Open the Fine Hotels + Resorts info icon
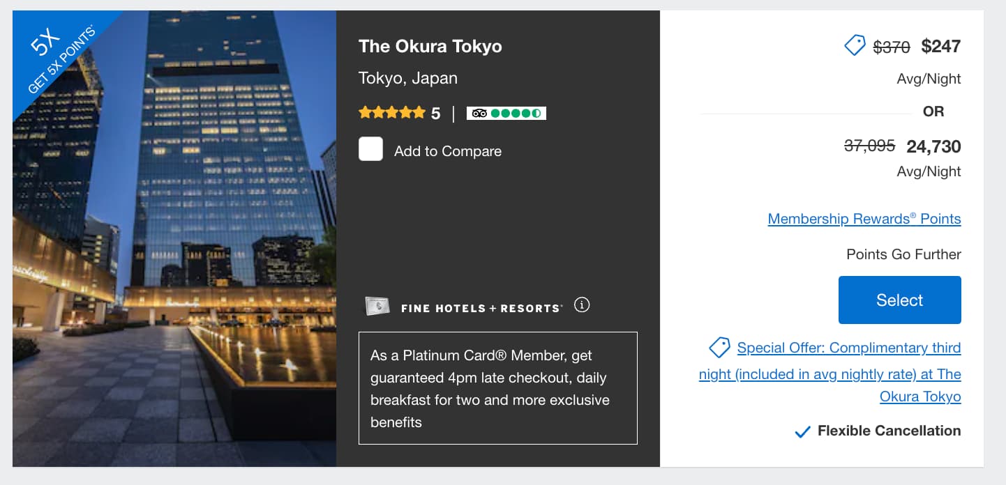 point(581,305)
